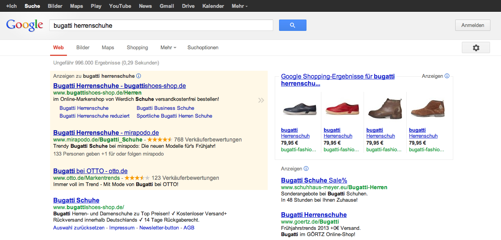
Task: Open 'Bugatti bei OTTO - otto.de' link
Action: tap(90, 171)
